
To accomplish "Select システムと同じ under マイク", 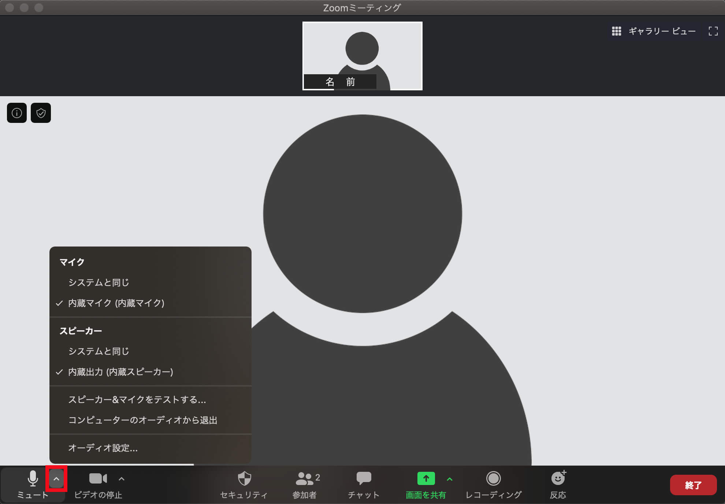I will point(99,282).
